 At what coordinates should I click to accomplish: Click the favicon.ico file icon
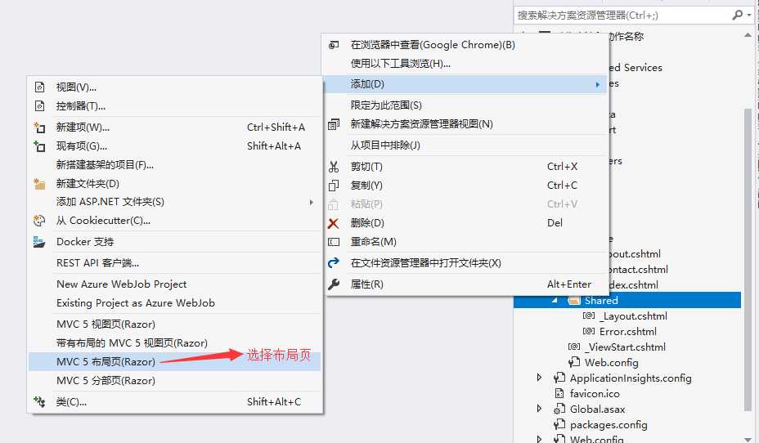559,394
